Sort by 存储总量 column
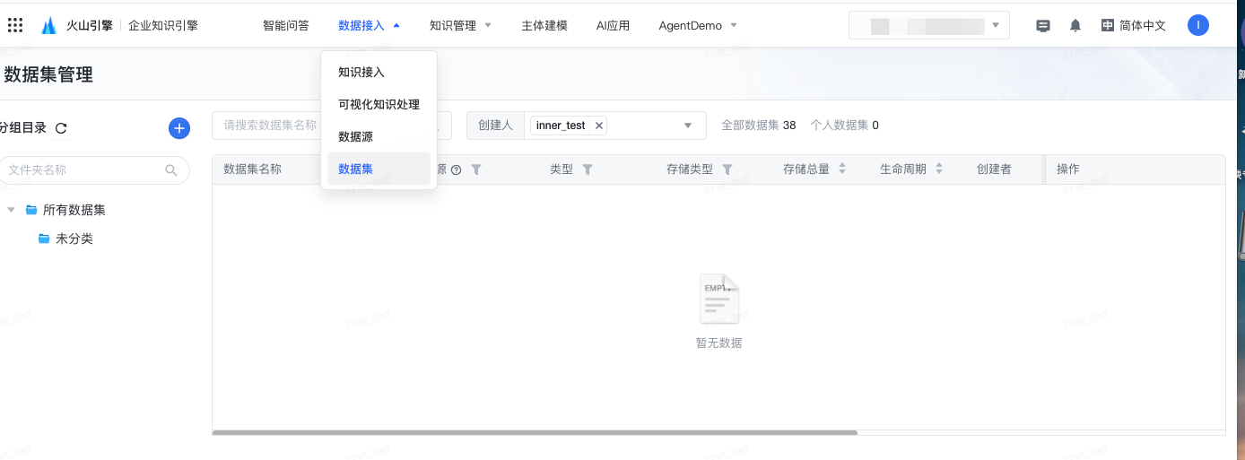This screenshot has height=460, width=1245. pos(842,169)
